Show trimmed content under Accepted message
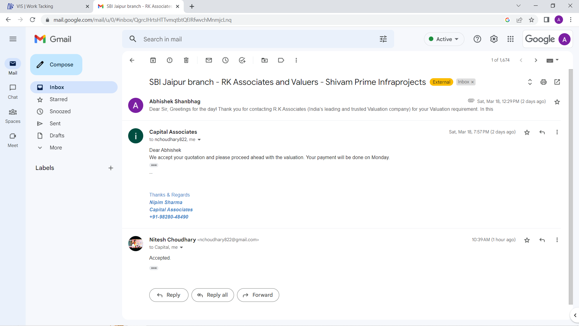Image resolution: width=579 pixels, height=326 pixels. tap(154, 268)
